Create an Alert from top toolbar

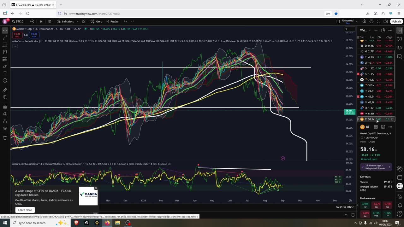(x=96, y=21)
